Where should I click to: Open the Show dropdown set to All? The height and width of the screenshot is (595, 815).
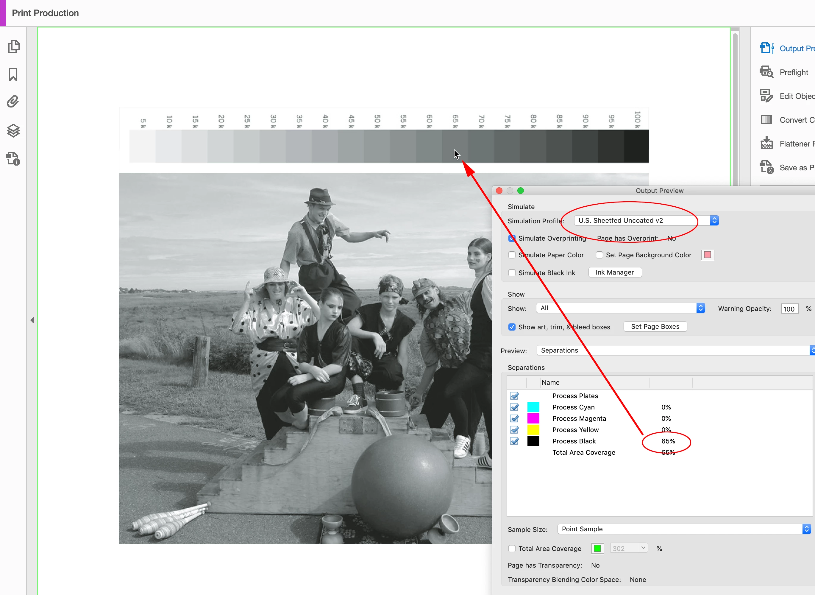click(620, 308)
